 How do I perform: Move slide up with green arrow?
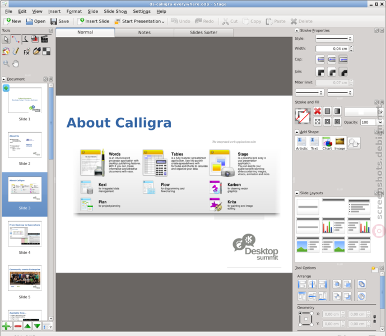(27, 326)
